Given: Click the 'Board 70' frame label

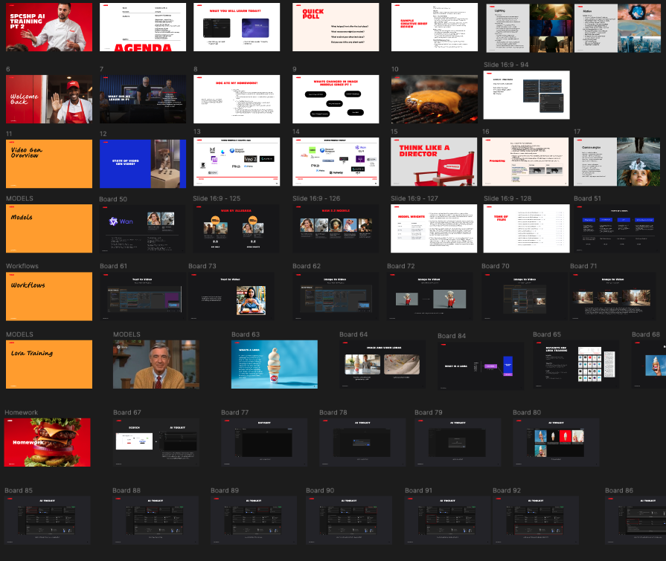Looking at the screenshot, I should 496,266.
